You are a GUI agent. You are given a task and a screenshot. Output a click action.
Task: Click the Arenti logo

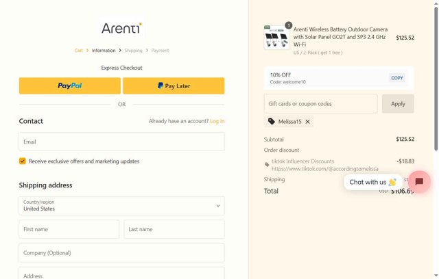click(122, 28)
